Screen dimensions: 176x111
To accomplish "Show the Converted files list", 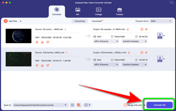I will coord(97,21).
